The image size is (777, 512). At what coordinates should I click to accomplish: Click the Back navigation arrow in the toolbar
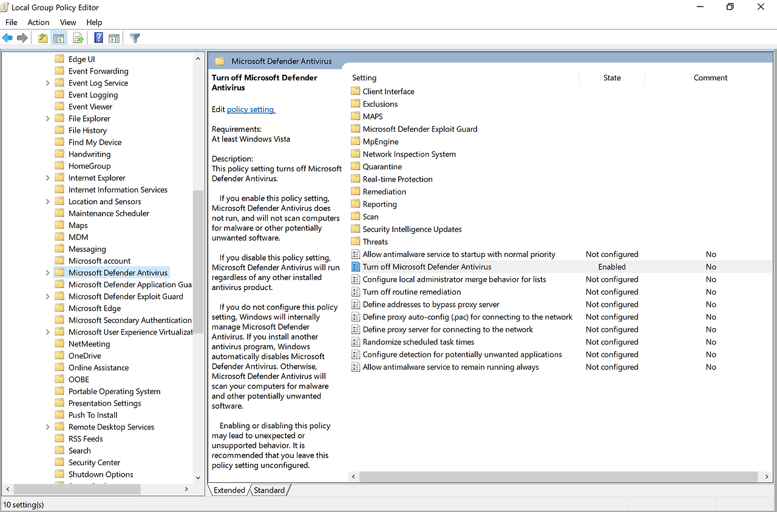[x=7, y=38]
